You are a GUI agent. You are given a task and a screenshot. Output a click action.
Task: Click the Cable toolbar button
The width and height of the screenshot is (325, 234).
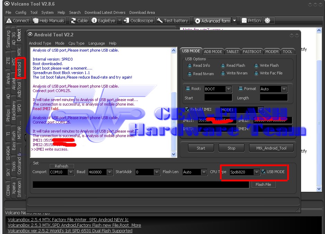[79, 20]
